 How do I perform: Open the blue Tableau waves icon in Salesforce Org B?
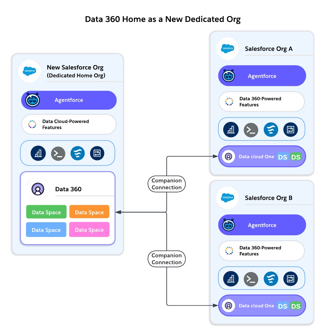(271, 278)
